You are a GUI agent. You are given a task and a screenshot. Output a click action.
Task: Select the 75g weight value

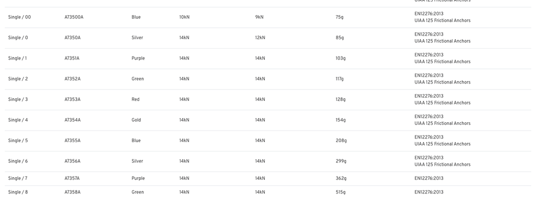coord(339,17)
